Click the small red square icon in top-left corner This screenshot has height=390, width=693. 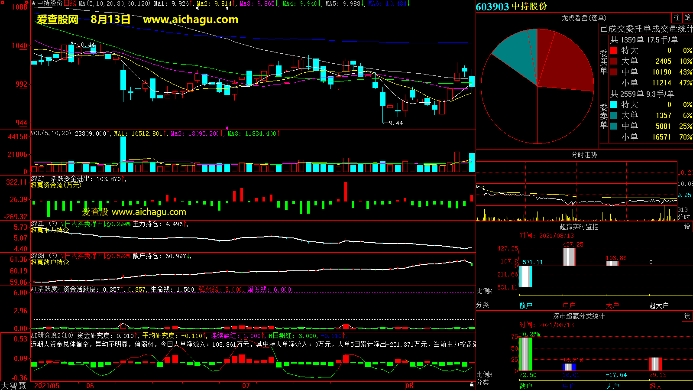pyautogui.click(x=2, y=2)
